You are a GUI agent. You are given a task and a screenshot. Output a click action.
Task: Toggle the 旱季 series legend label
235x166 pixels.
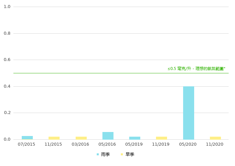pos(130,154)
